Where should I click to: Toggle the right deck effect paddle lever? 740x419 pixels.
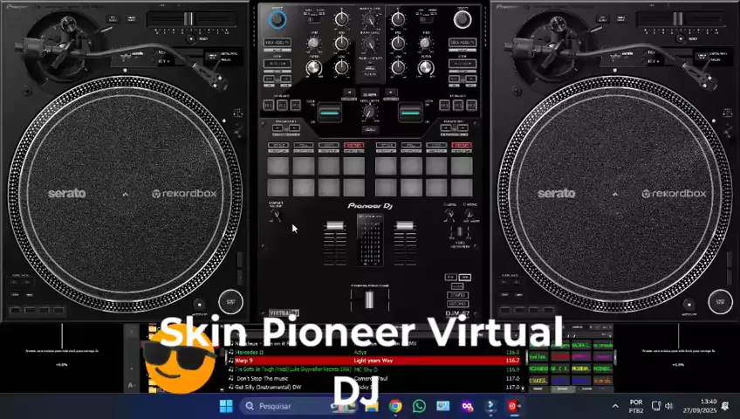pyautogui.click(x=410, y=113)
